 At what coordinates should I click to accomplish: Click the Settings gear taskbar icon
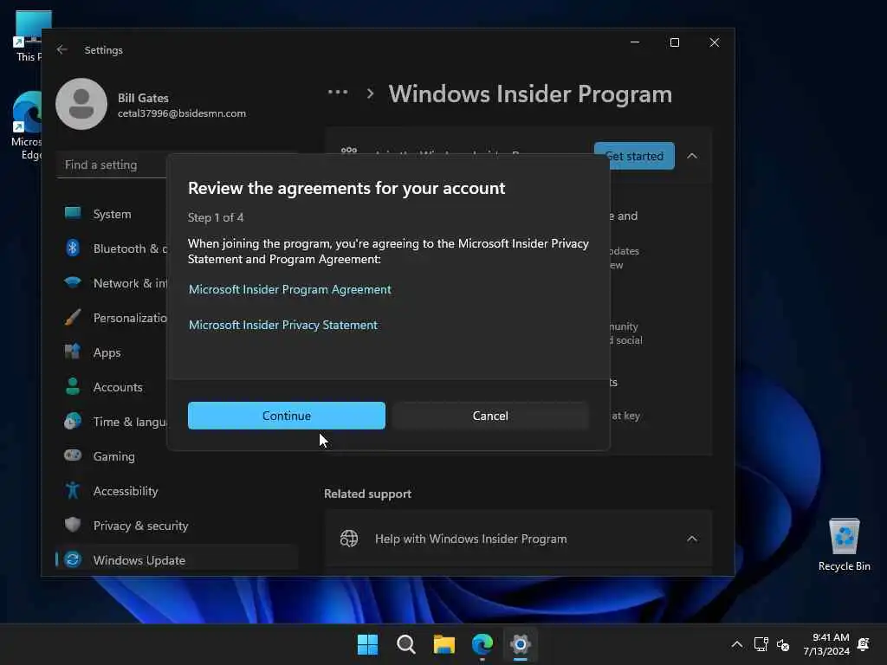tap(521, 644)
